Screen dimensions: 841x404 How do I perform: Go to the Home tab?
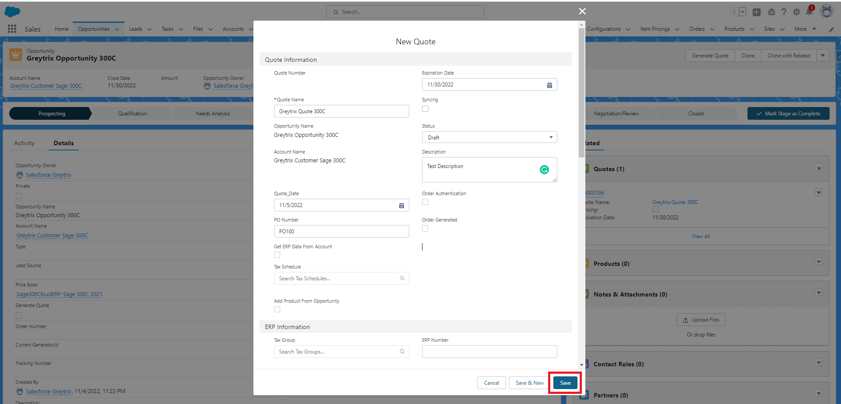click(x=61, y=29)
